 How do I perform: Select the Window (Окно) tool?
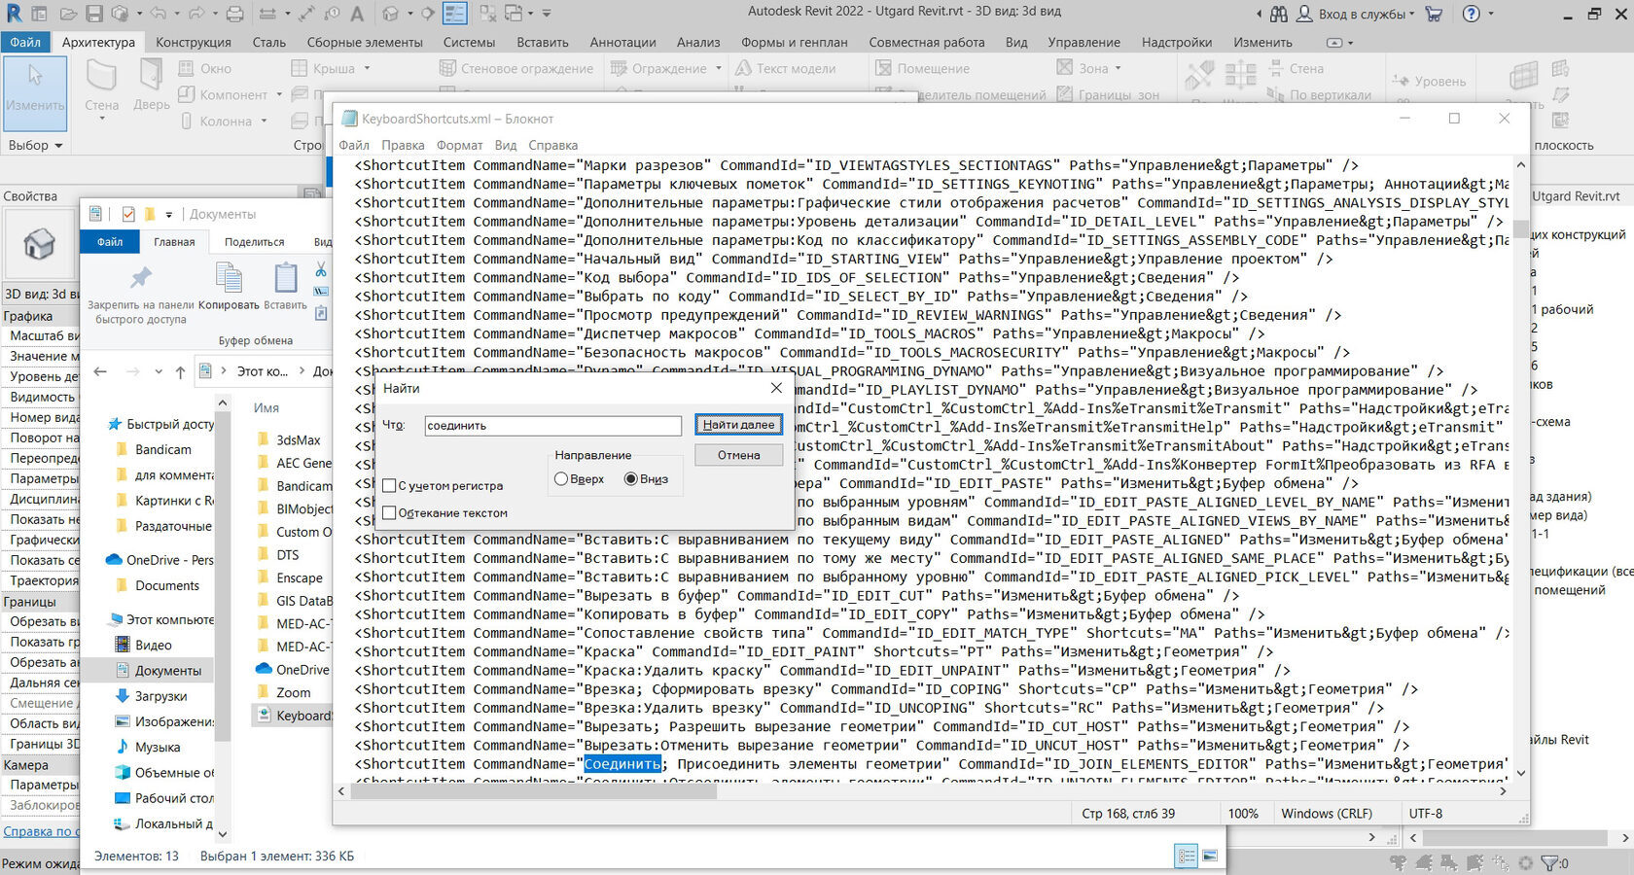click(205, 68)
